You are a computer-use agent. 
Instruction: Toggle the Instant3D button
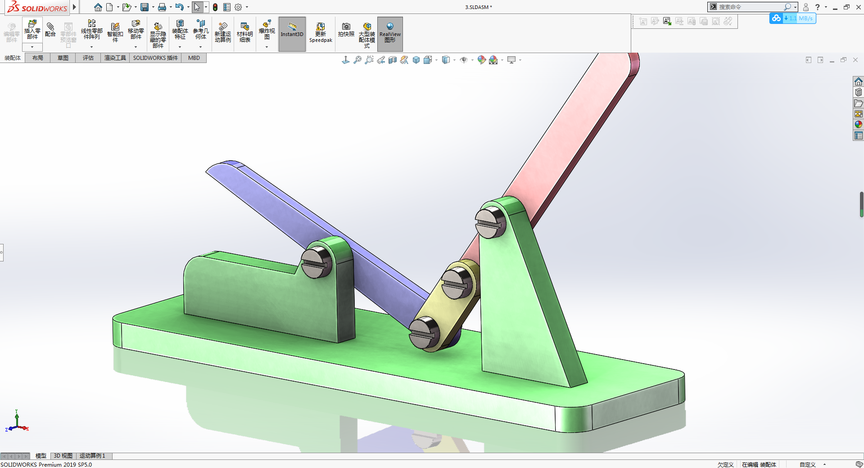292,34
